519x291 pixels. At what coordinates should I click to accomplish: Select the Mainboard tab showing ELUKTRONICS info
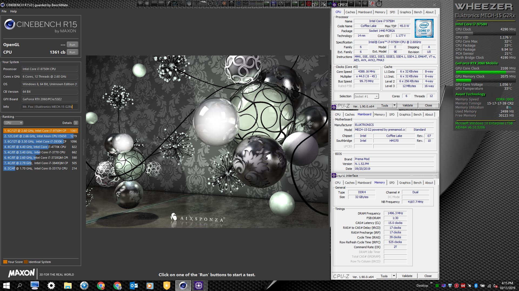click(364, 114)
